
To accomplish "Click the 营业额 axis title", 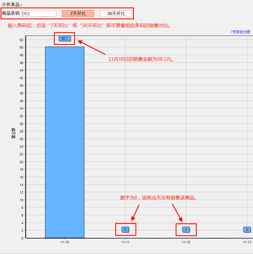I will 13,133.
